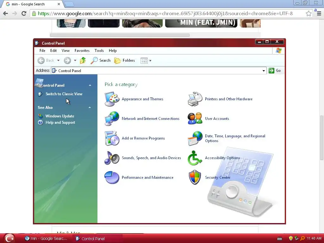Open the Views dropdown arrow
Screen dimensions: 324x243
(x=150, y=60)
